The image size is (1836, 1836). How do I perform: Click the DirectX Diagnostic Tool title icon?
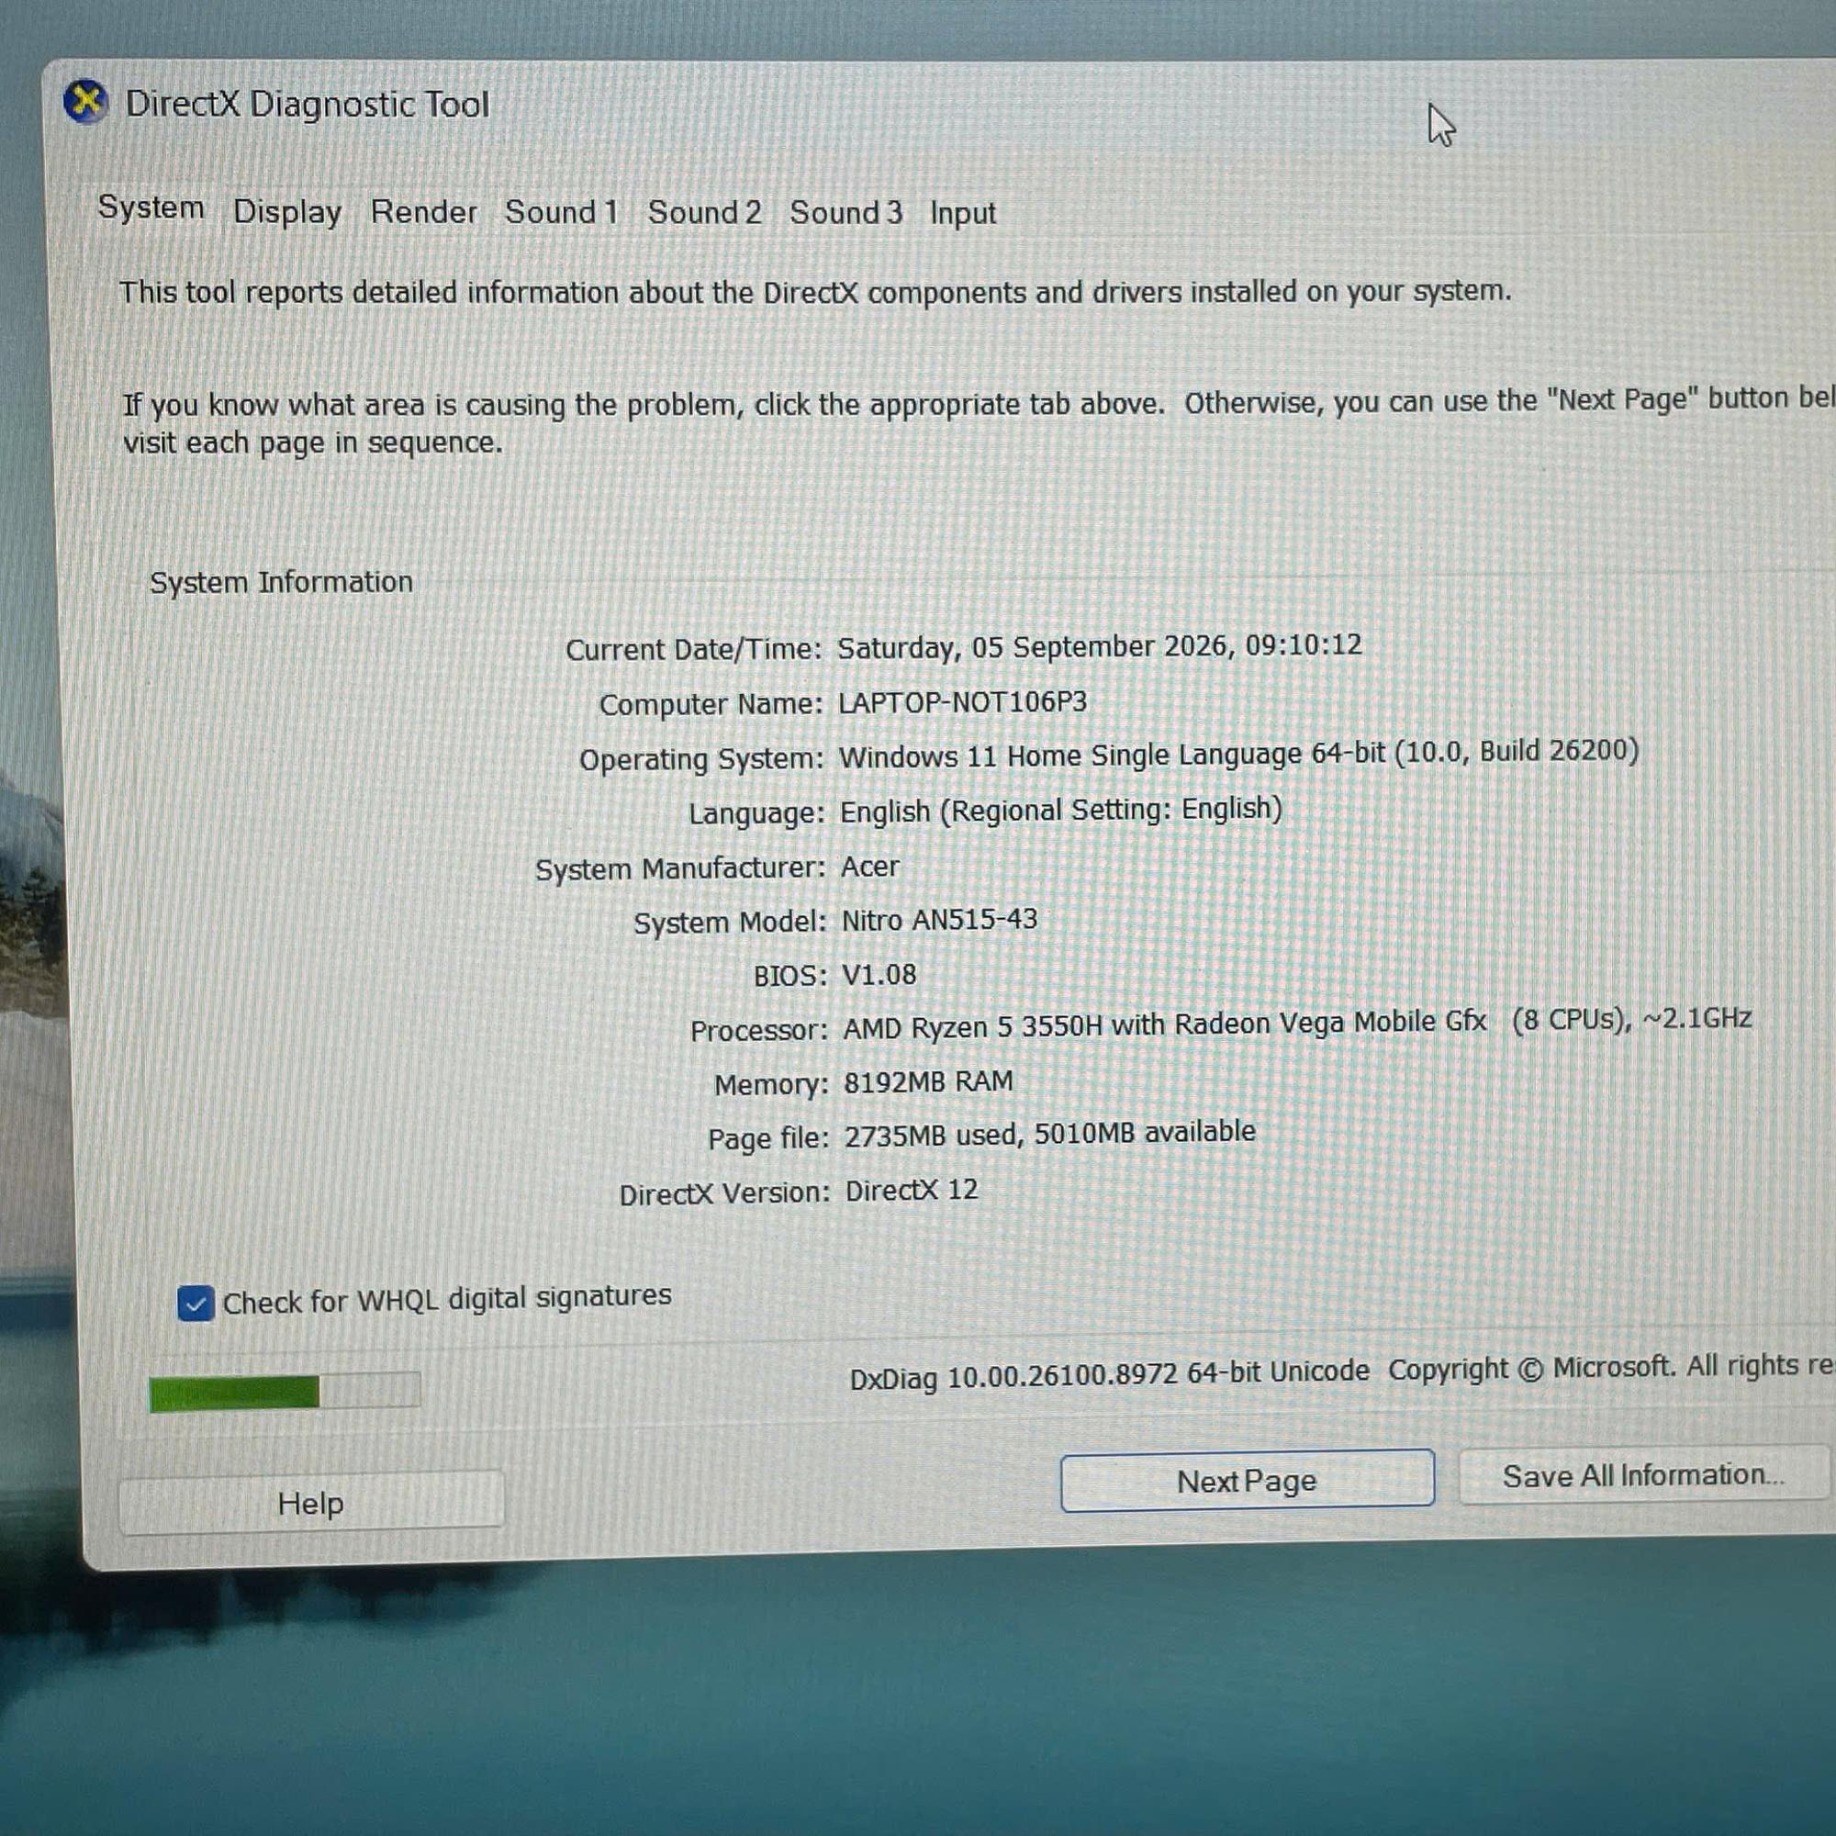(x=85, y=101)
